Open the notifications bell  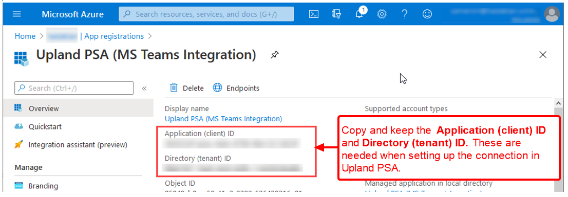[x=359, y=14]
